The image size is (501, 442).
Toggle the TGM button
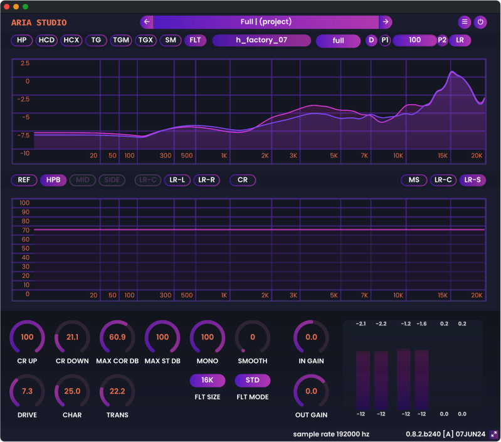pos(121,40)
